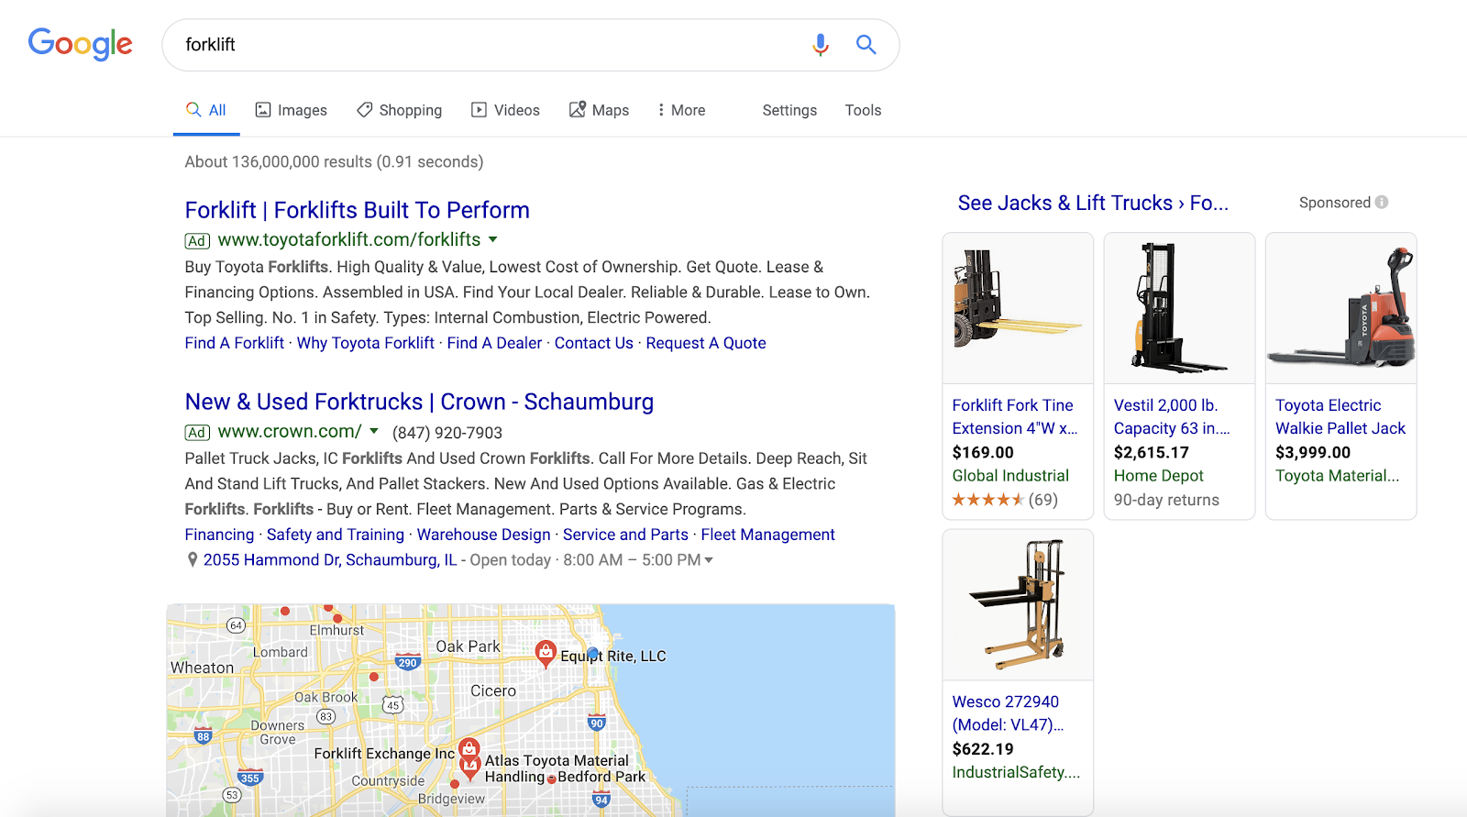Click the Sponsored info icon
Image resolution: width=1467 pixels, height=817 pixels.
click(x=1382, y=203)
